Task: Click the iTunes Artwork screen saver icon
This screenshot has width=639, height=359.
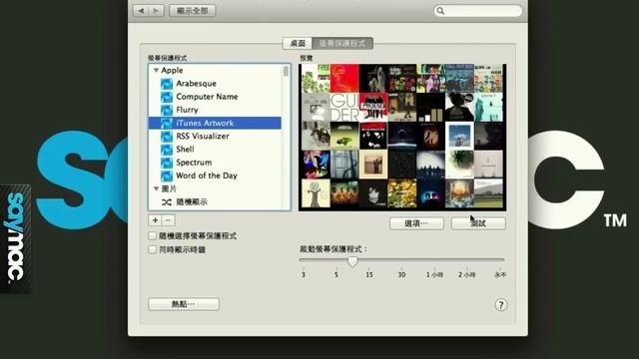Action: (x=167, y=123)
